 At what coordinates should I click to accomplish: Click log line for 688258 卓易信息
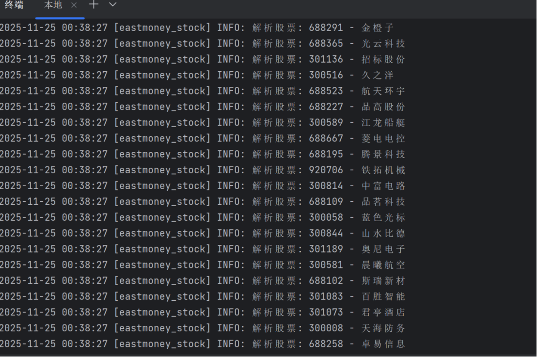(203, 344)
